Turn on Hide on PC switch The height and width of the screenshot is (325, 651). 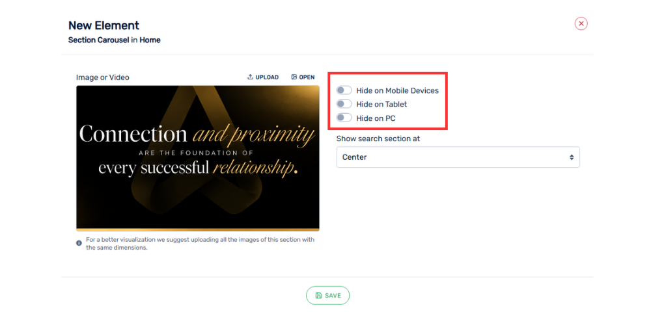point(344,118)
